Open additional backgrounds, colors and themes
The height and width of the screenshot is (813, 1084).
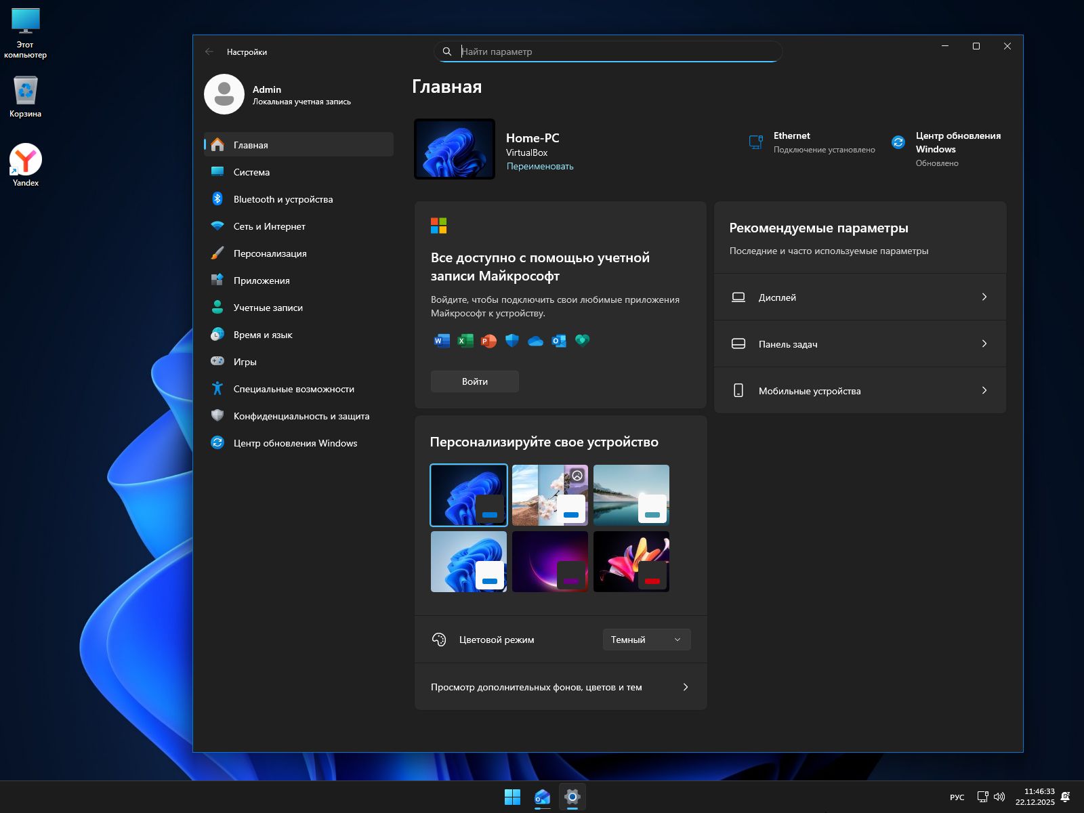tap(560, 687)
